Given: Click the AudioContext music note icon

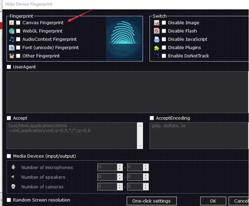Looking at the screenshot, I should pos(11,39).
